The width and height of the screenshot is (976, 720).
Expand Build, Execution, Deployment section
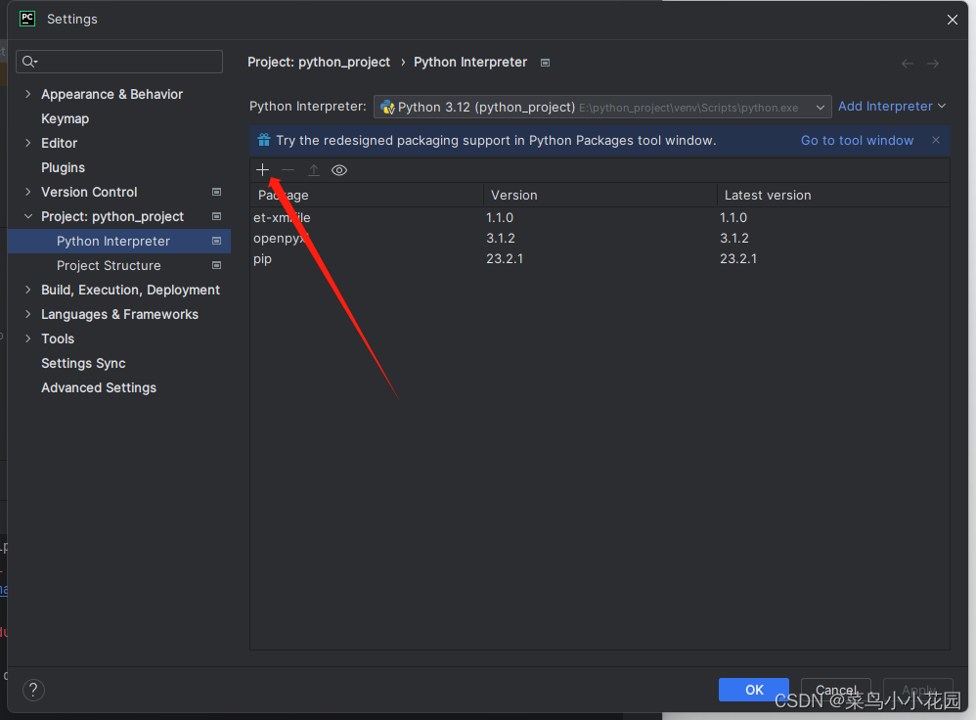28,290
